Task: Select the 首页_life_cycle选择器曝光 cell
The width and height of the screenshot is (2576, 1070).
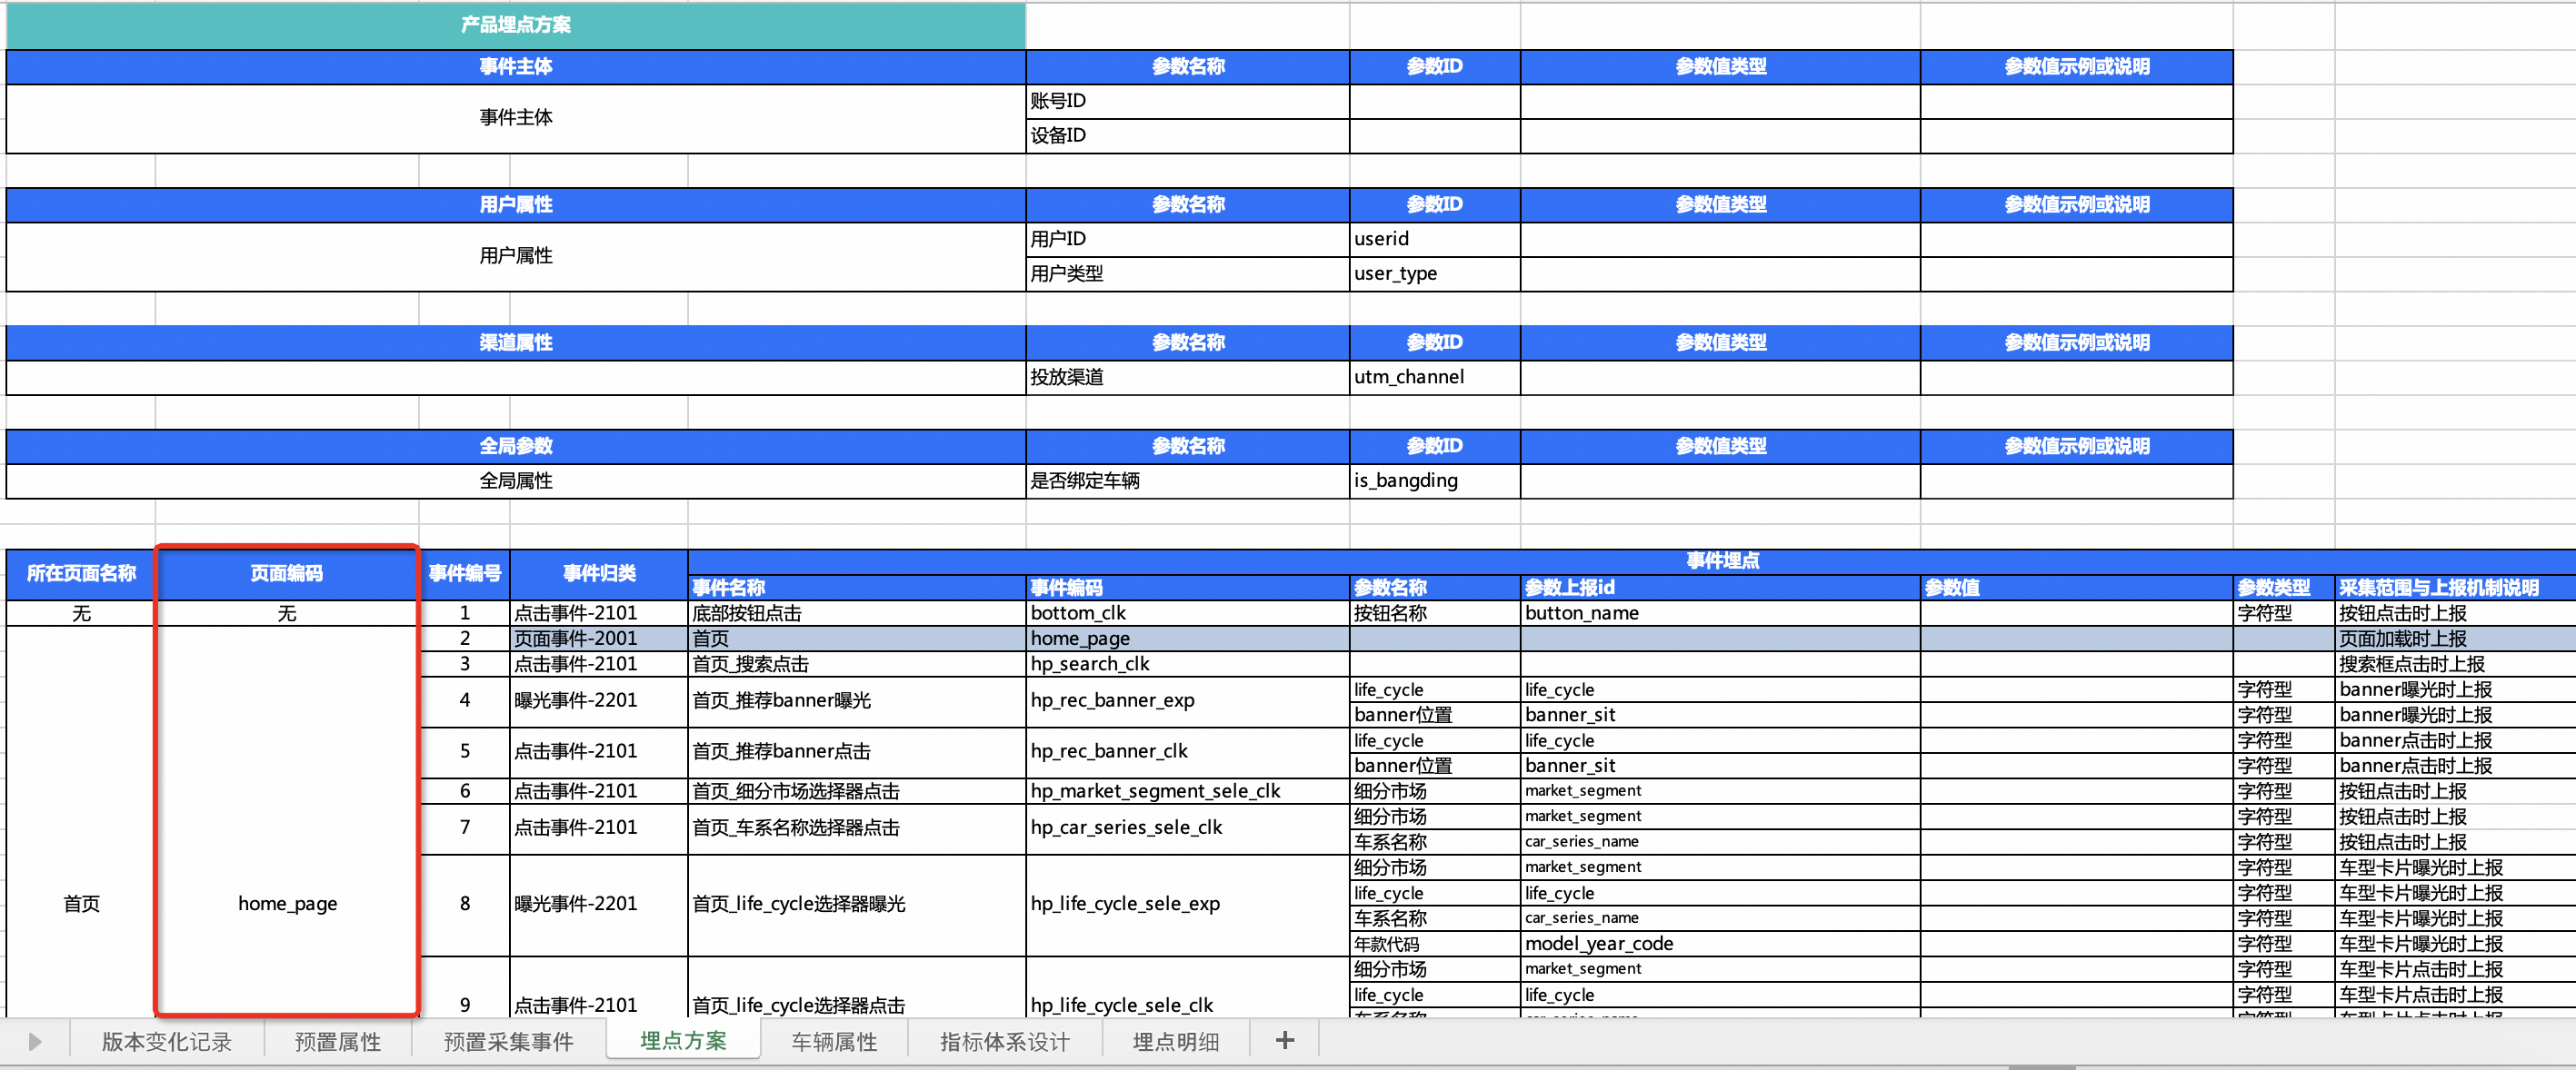Action: (x=857, y=904)
